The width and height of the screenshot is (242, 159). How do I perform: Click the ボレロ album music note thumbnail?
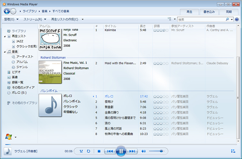[x=50, y=105]
